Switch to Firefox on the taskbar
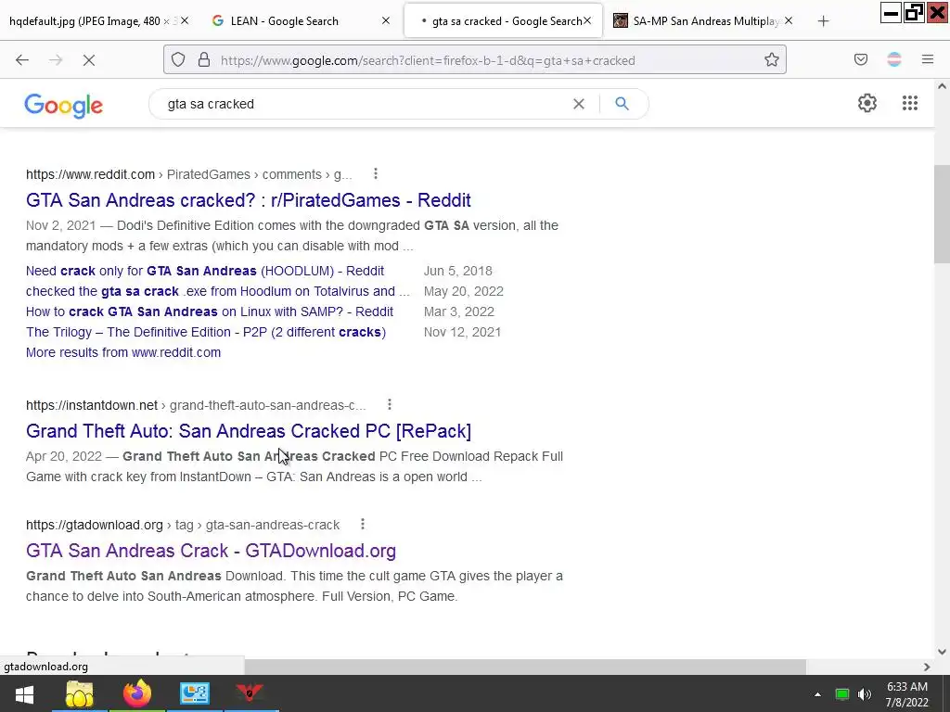The image size is (950, 712). pos(137,693)
